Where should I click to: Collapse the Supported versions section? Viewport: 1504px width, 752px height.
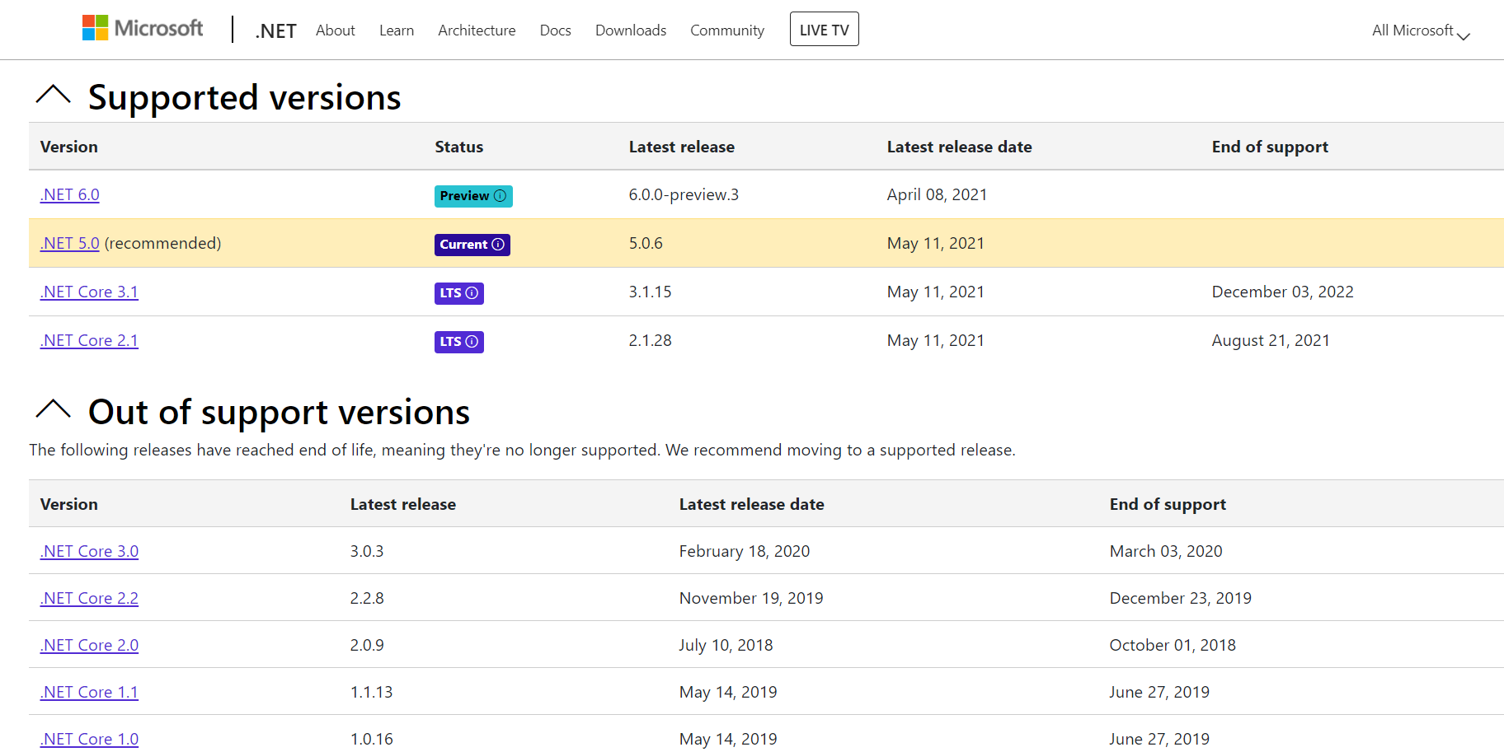54,95
